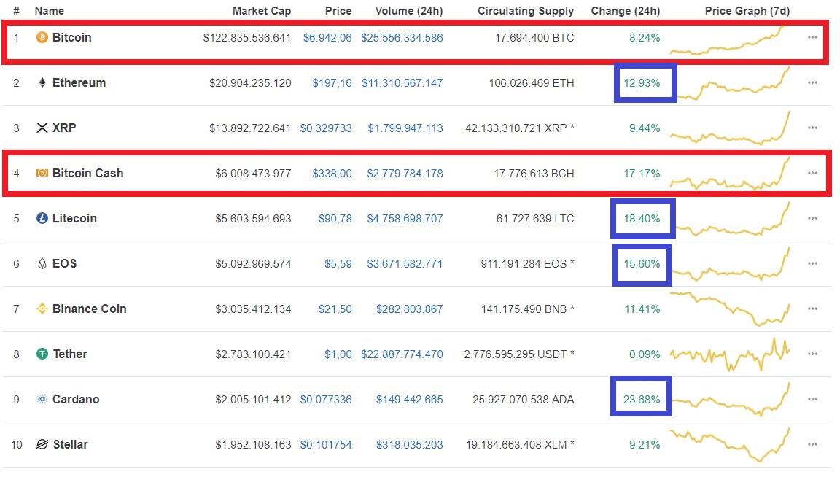Viewport: 840px width, 477px height.
Task: Click the Litecoin logo icon
Action: coord(42,218)
